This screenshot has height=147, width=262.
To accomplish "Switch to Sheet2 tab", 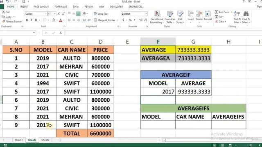I will click(45, 140).
